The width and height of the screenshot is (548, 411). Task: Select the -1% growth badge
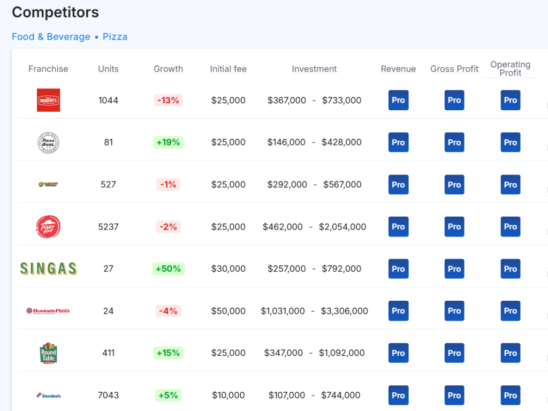tap(168, 185)
